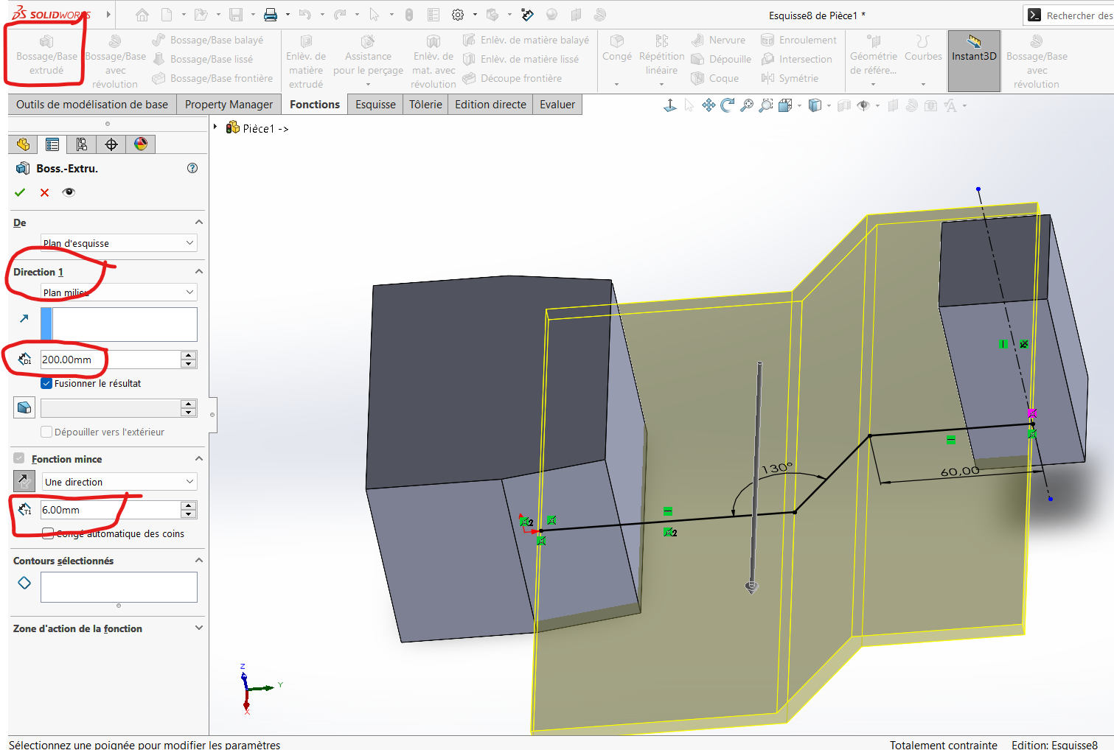1114x750 pixels.
Task: Open the ConfigurationManager panel tab icon
Action: (81, 144)
